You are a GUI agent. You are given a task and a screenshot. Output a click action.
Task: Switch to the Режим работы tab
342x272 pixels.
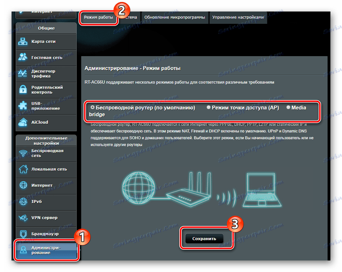click(99, 17)
